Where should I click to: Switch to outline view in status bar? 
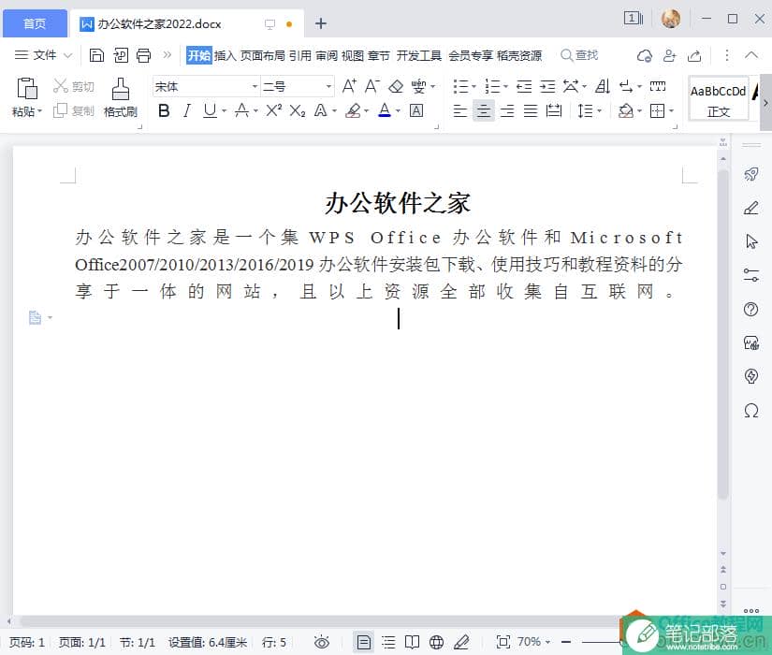pos(388,642)
